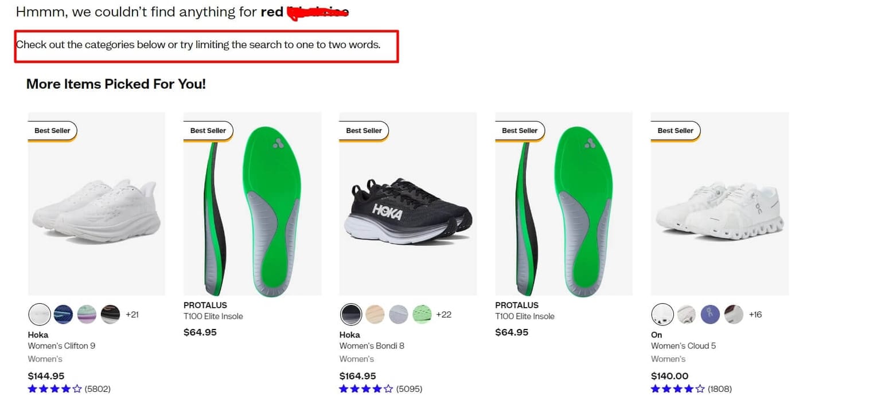Viewport: 881px width, 416px height.
Task: Select the beige Bondi 8 color swatch
Action: 375,314
